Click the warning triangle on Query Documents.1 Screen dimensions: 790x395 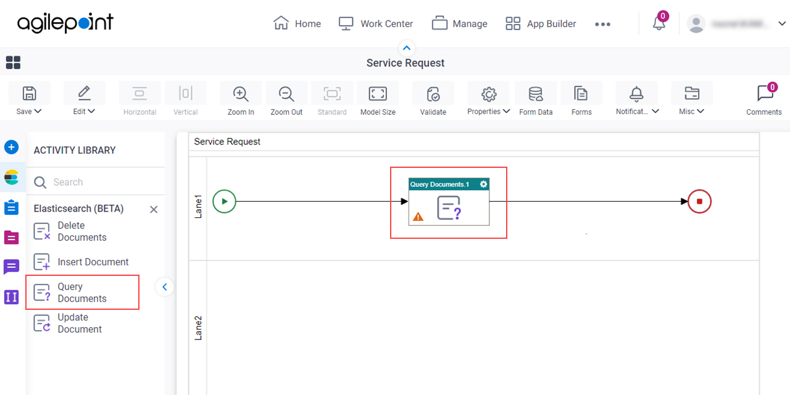[x=418, y=217]
